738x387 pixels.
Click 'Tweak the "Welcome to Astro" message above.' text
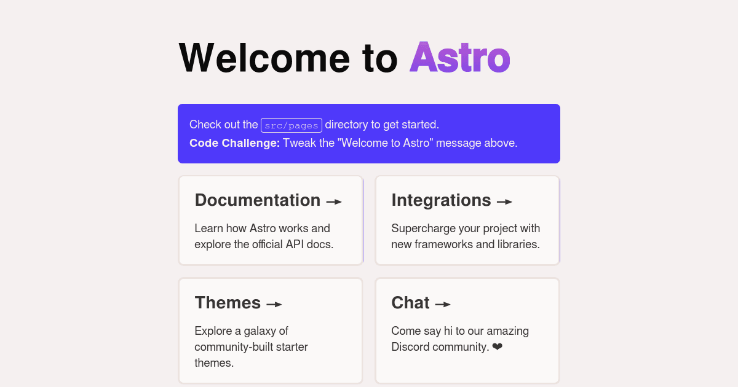(x=400, y=143)
